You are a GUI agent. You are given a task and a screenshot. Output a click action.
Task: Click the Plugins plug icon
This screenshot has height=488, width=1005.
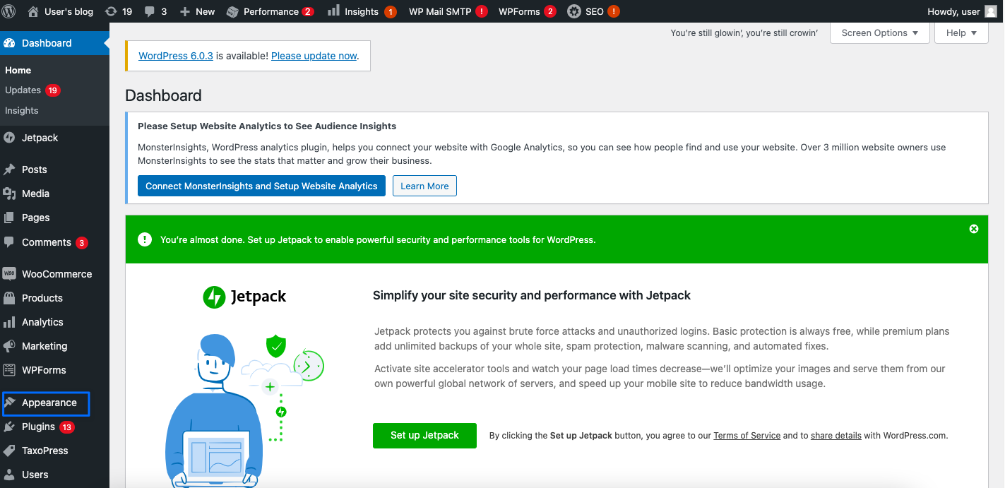pos(9,427)
